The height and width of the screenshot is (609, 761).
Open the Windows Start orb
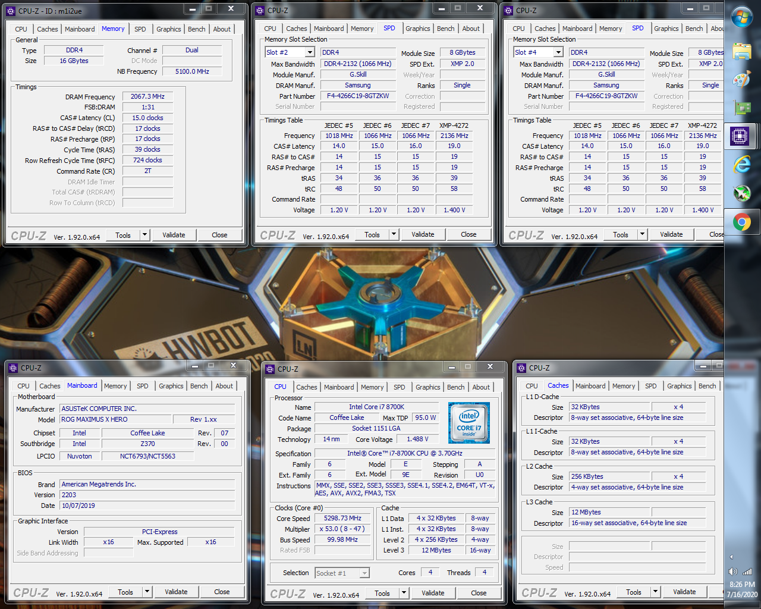pyautogui.click(x=742, y=17)
